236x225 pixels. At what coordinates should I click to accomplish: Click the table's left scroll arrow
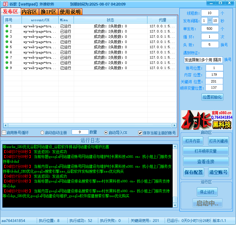[6, 125]
